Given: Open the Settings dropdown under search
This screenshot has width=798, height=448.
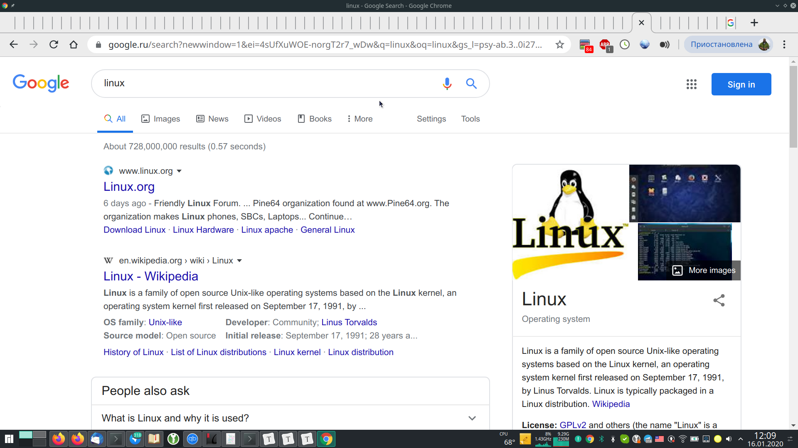Looking at the screenshot, I should pyautogui.click(x=431, y=119).
